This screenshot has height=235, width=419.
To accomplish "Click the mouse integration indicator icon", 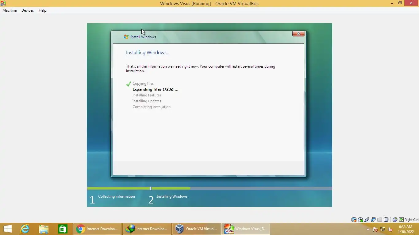I will 395,220.
